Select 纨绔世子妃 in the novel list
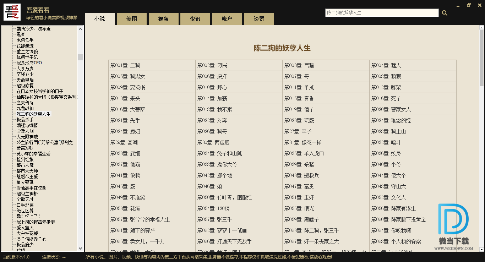This screenshot has width=485, height=262. (x=27, y=57)
